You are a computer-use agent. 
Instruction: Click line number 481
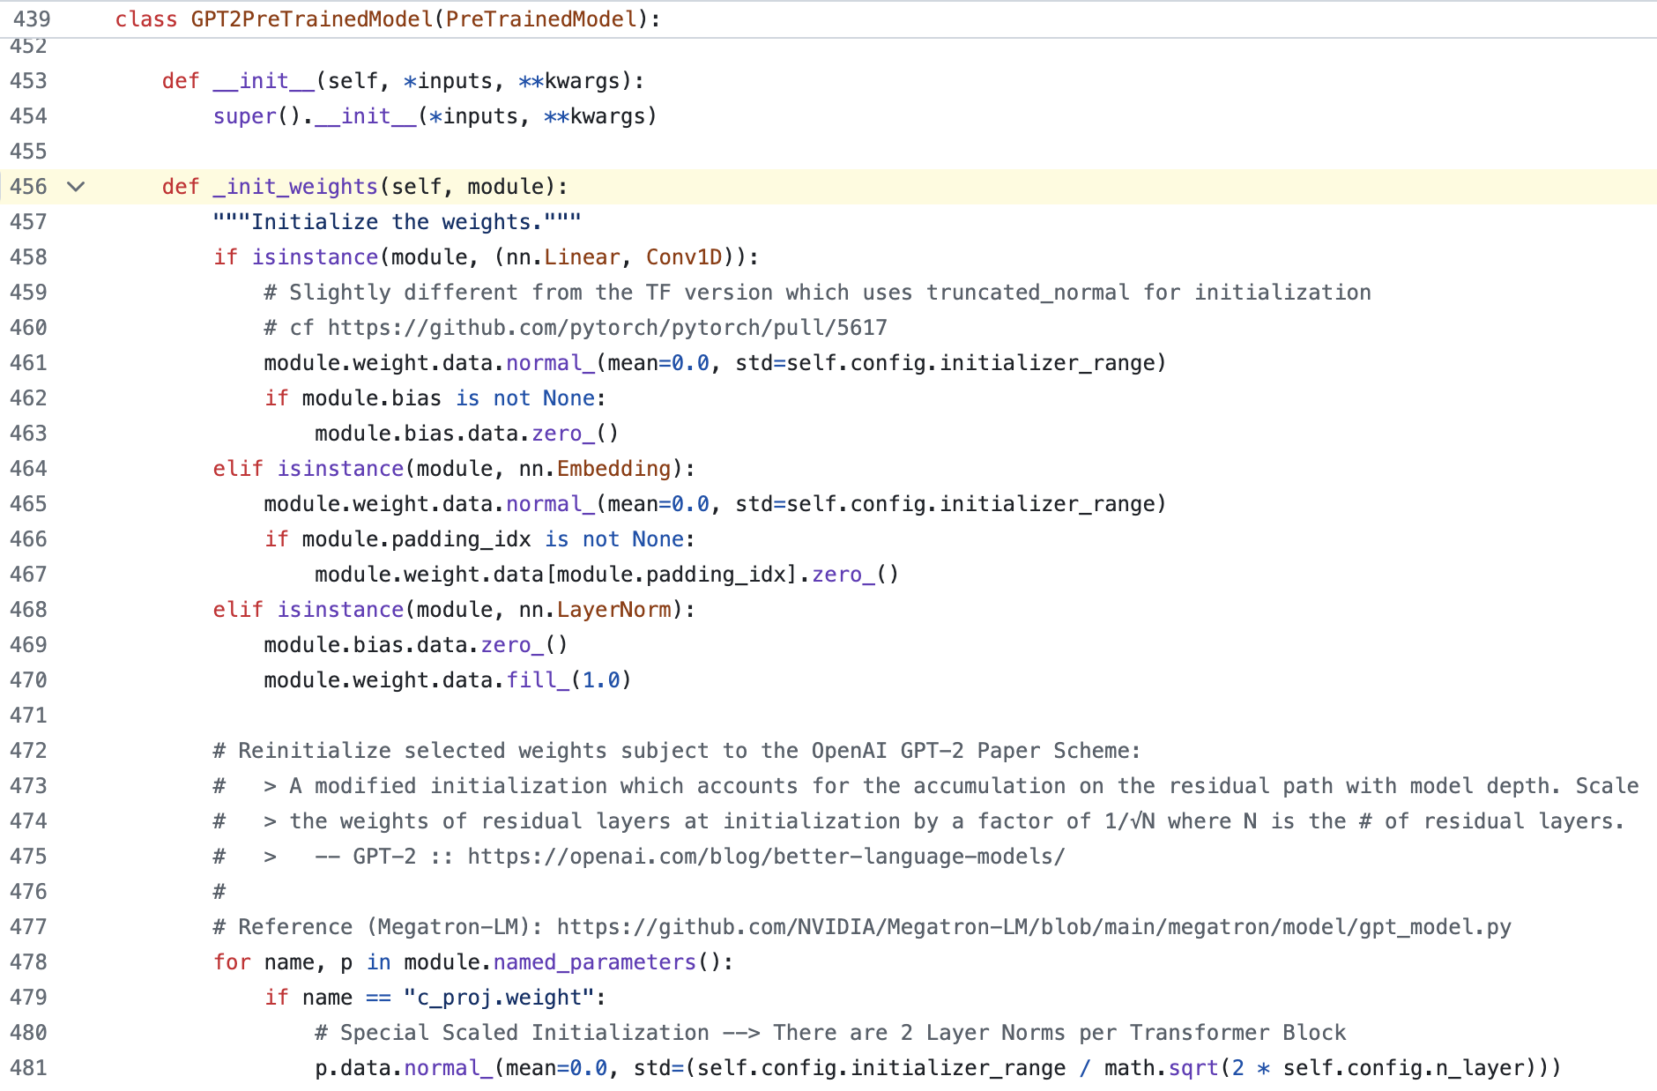click(28, 1068)
